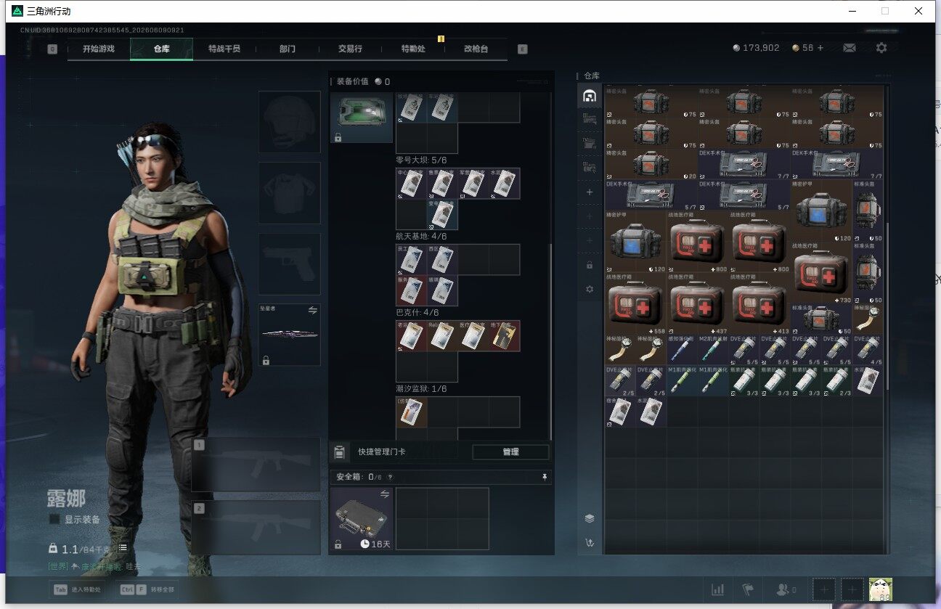This screenshot has height=609, width=941.
Task: Click the player avatar in bottom bar
Action: pos(881,589)
